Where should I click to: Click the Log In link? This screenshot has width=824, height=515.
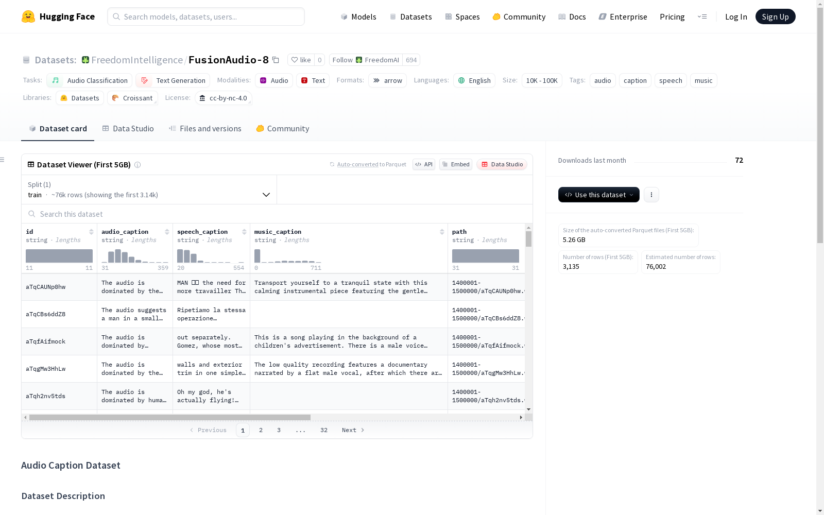[736, 16]
